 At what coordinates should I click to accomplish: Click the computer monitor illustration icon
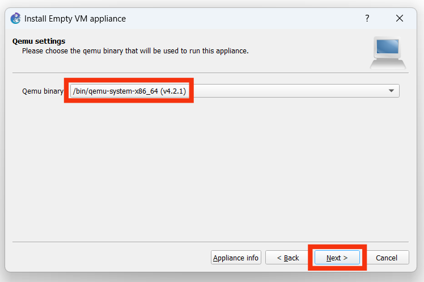pos(387,52)
